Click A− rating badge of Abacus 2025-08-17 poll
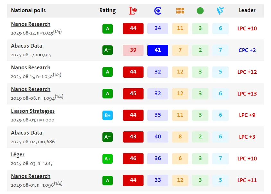The width and height of the screenshot is (271, 194). 108,50
